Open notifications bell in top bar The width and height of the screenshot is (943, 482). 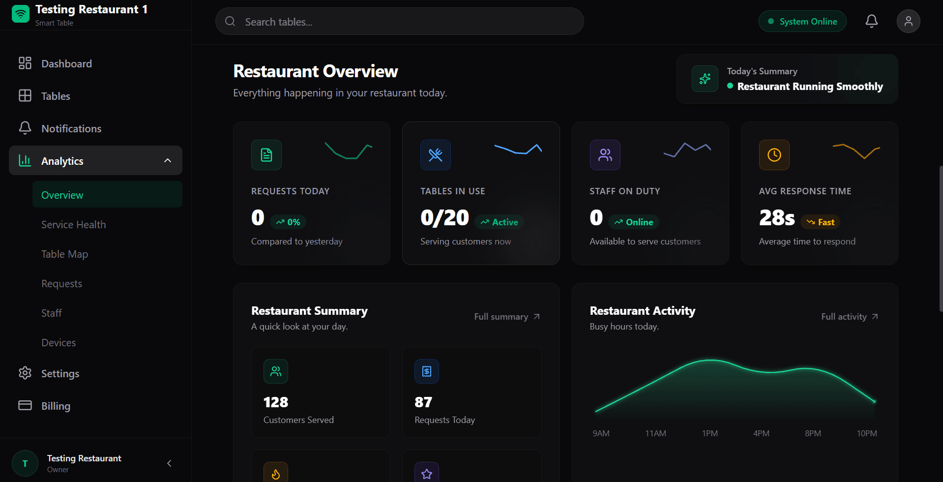pos(872,21)
